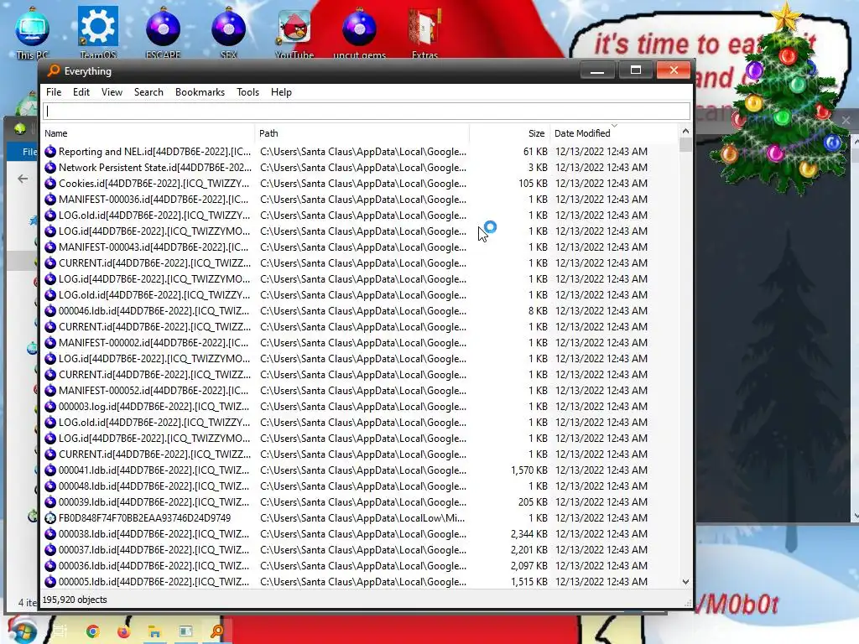This screenshot has width=859, height=644.
Task: Click the Everything magnifier title icon
Action: point(53,70)
